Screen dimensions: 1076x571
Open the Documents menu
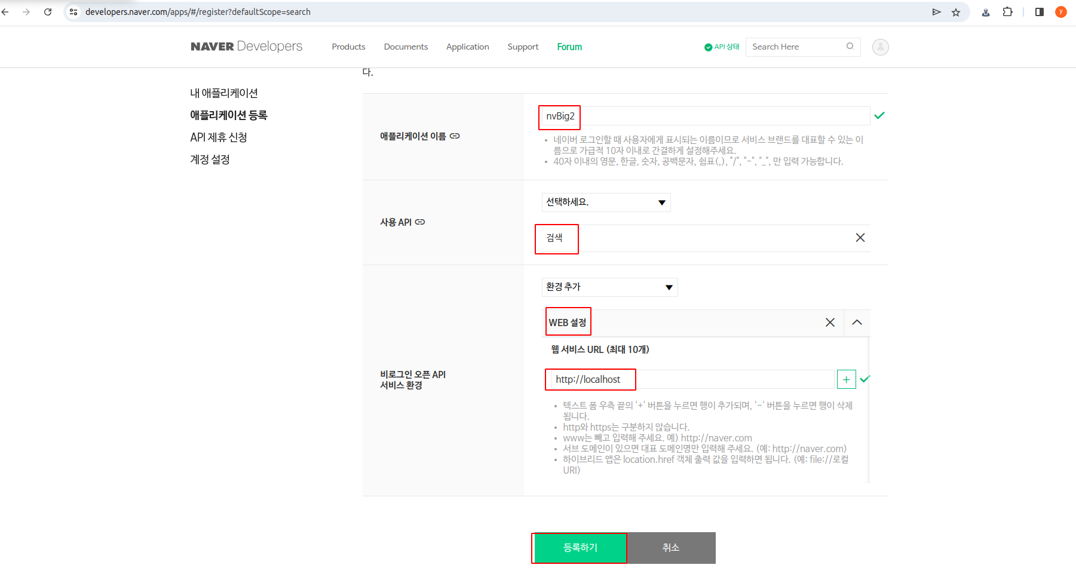[x=406, y=47]
